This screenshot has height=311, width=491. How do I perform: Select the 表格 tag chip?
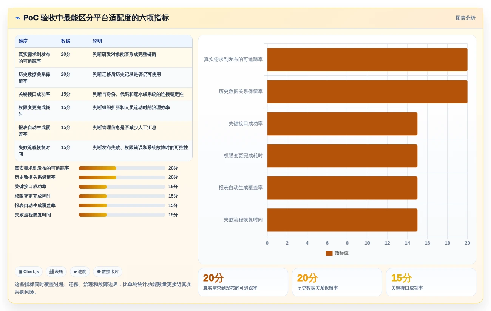(56, 271)
